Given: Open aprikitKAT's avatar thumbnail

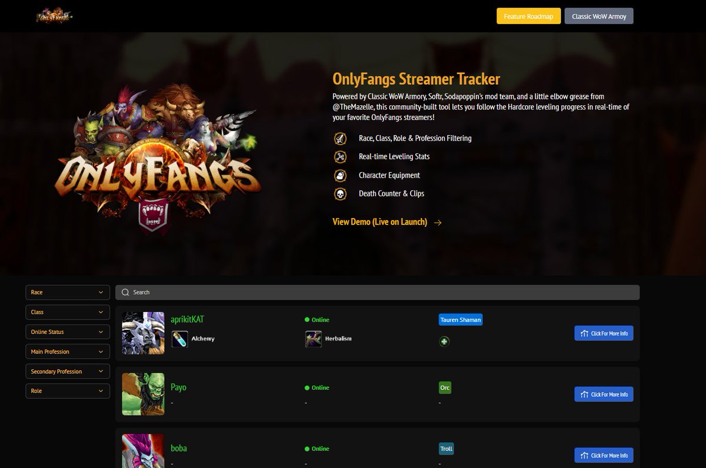Looking at the screenshot, I should point(143,333).
